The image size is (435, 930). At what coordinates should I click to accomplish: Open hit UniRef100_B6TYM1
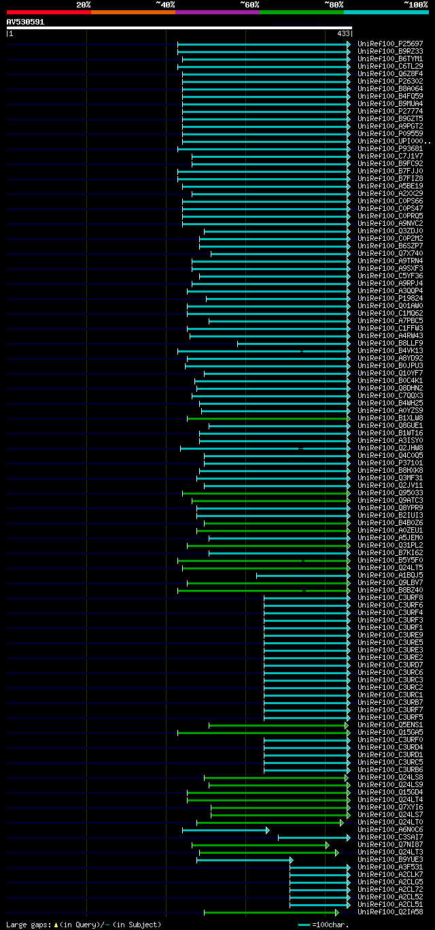pyautogui.click(x=390, y=59)
